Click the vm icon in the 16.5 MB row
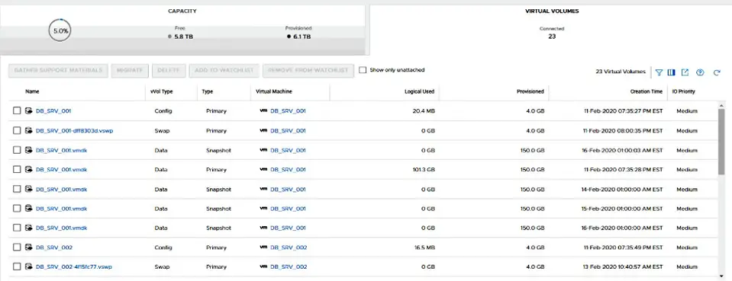The width and height of the screenshot is (732, 281). (263, 247)
